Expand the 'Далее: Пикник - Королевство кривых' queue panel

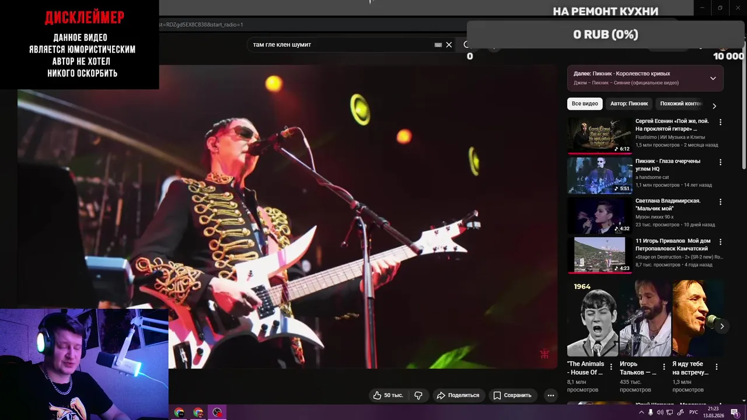(645, 78)
